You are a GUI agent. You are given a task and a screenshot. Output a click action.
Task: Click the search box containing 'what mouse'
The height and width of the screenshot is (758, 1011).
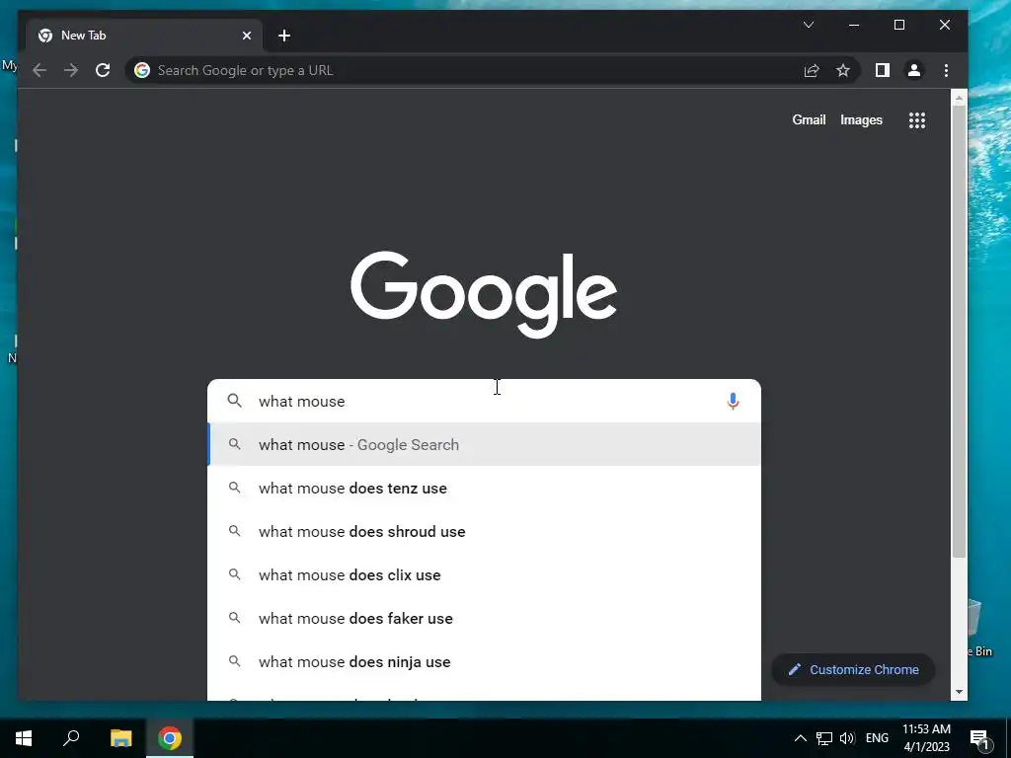pyautogui.click(x=484, y=401)
